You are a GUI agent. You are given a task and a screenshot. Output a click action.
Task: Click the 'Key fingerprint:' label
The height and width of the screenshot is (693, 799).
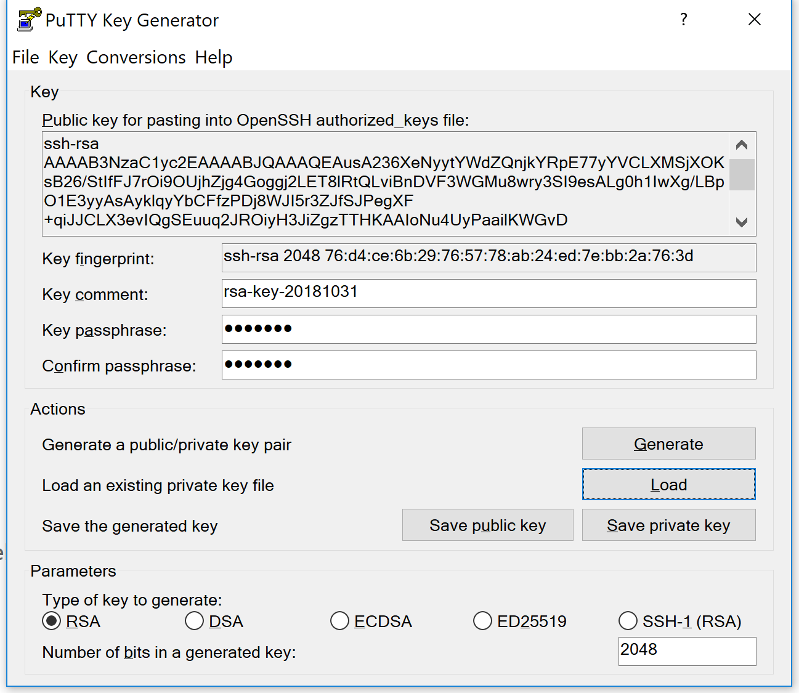(x=98, y=259)
